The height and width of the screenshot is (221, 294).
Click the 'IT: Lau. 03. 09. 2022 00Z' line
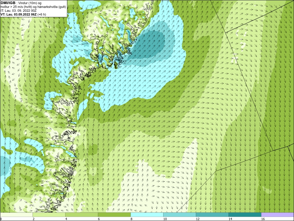coord(19,11)
